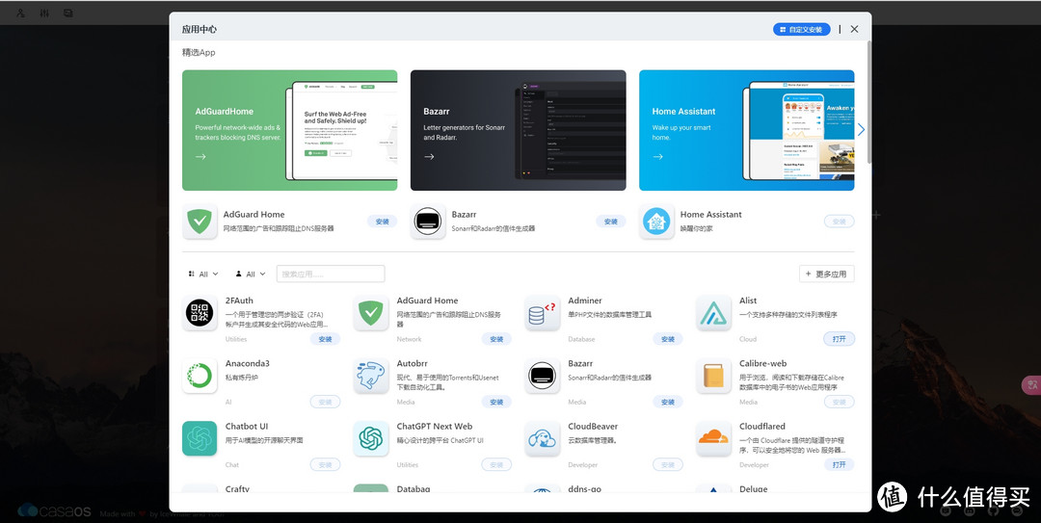Click arrow on Home Assistant banner
This screenshot has width=1041, height=523.
coord(657,157)
